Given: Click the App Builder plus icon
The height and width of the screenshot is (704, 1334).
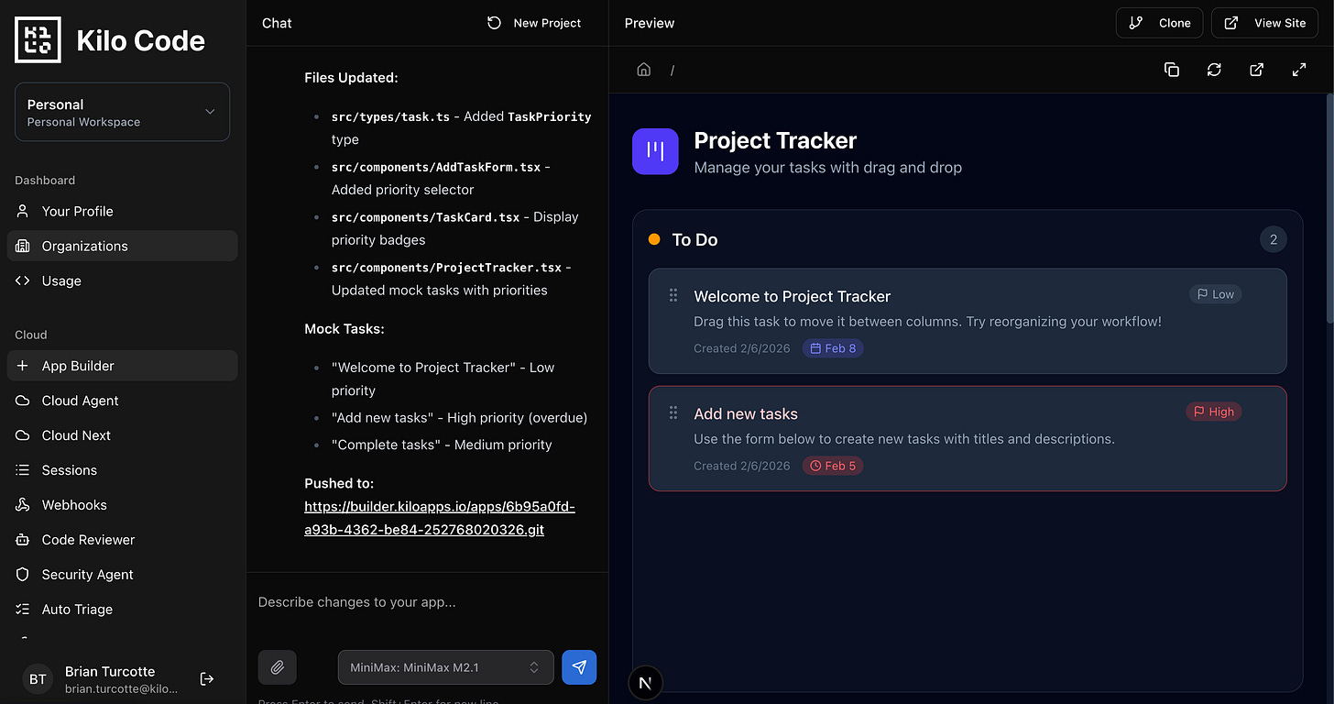Looking at the screenshot, I should coord(23,366).
